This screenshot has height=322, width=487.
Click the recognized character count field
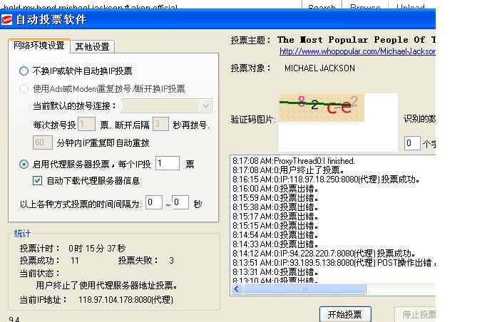pyautogui.click(x=412, y=143)
